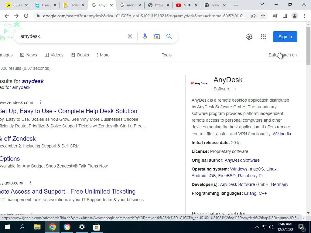Toggle Chrome side panel

285,16
